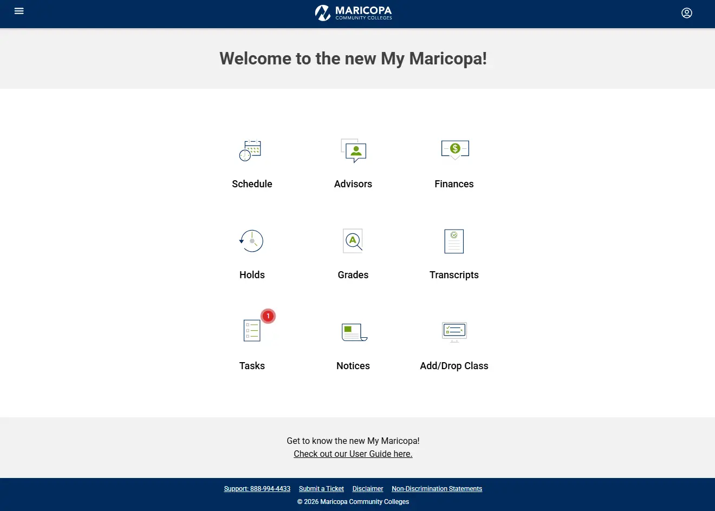Open the Advisors chat icon
This screenshot has height=511, width=715.
tap(353, 150)
